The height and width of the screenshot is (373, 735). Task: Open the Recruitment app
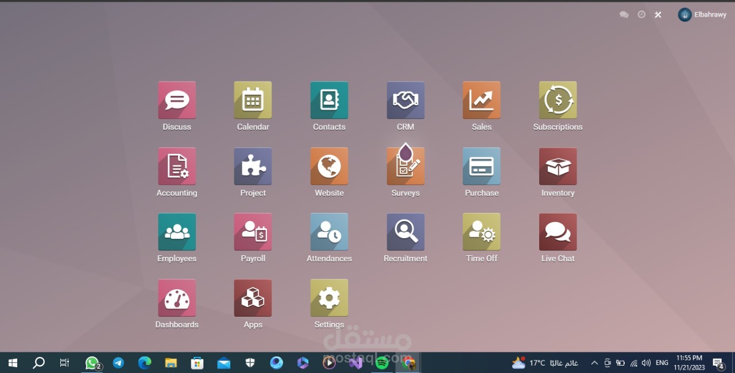coord(405,232)
